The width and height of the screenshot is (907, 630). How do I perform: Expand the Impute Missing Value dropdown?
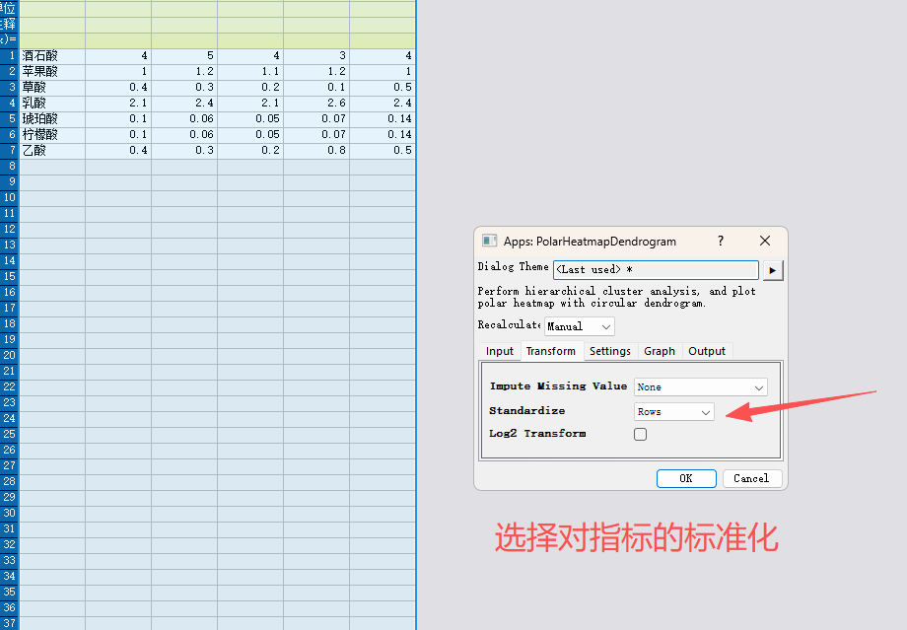(701, 387)
